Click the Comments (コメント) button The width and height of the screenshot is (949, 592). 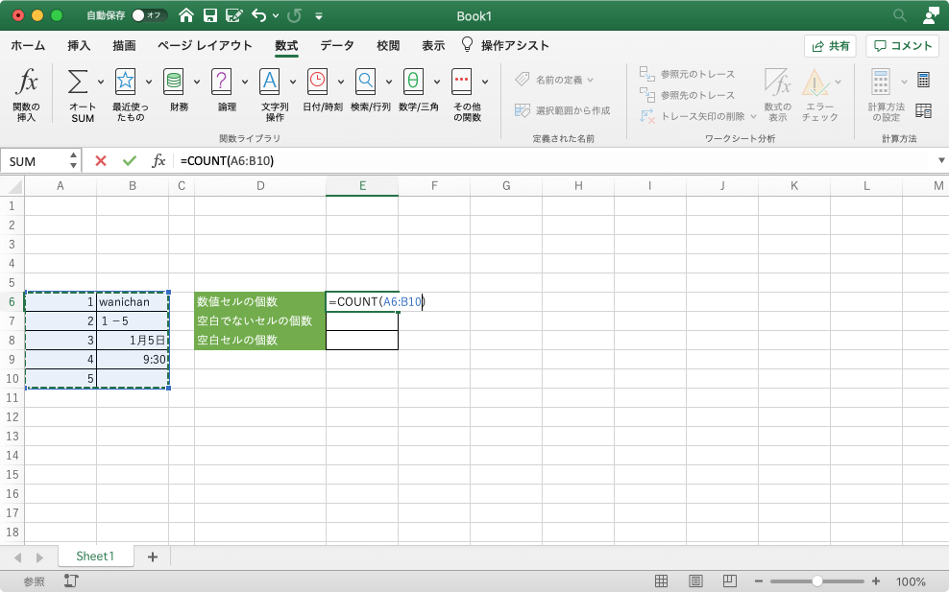(902, 46)
